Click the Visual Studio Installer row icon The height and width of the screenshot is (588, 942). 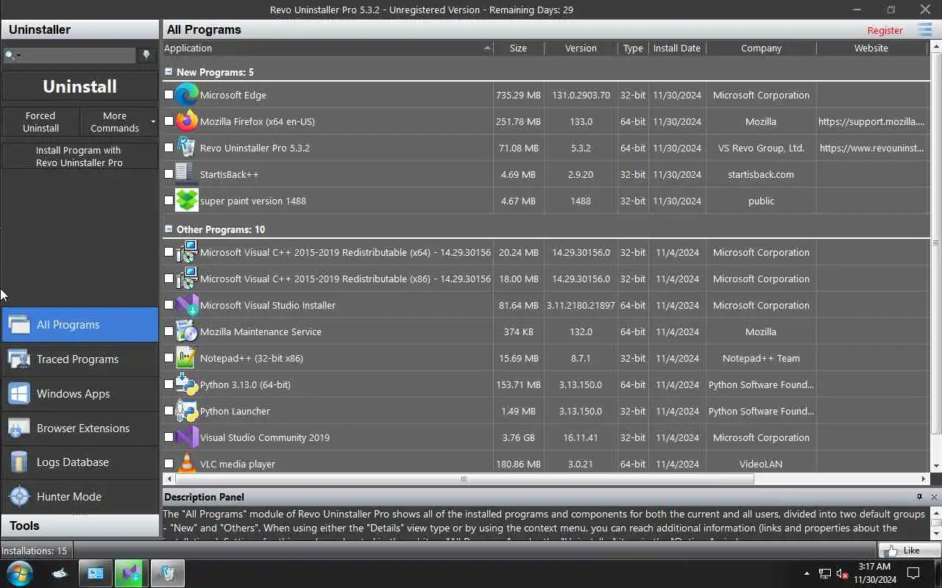click(187, 305)
